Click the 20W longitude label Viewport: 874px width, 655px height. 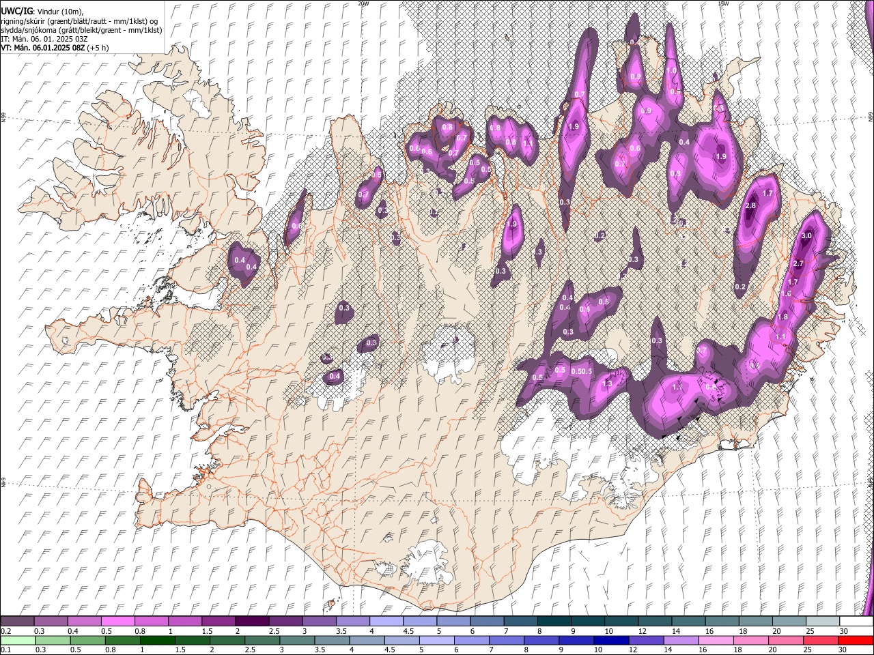(x=363, y=3)
